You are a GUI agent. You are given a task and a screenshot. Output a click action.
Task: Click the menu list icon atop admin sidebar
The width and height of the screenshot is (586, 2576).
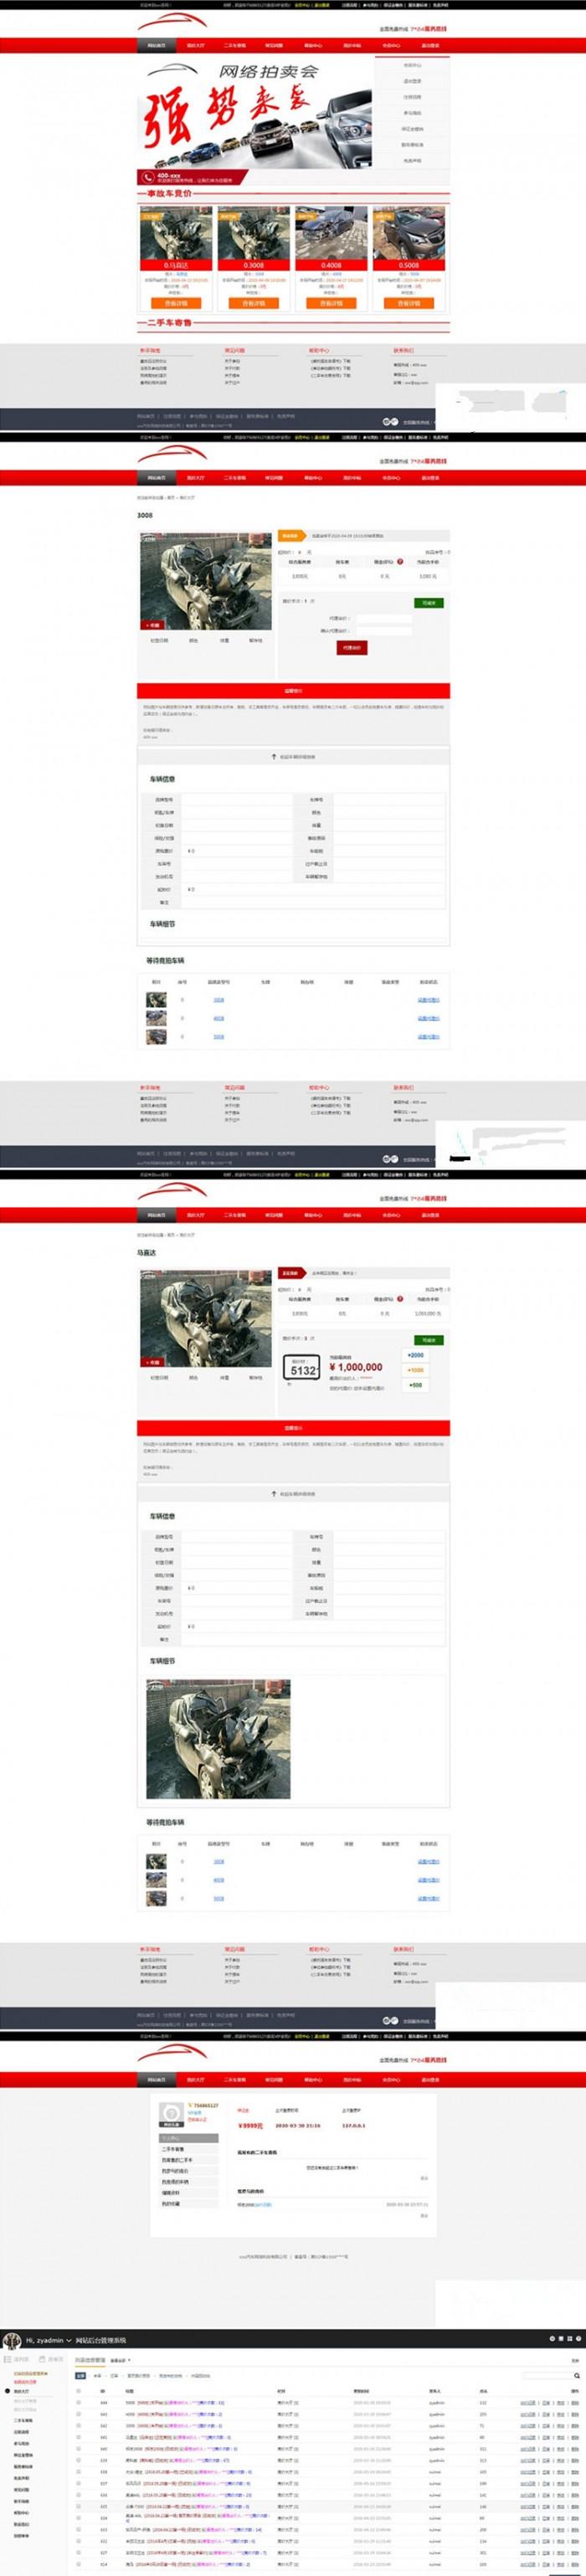click(x=8, y=2359)
